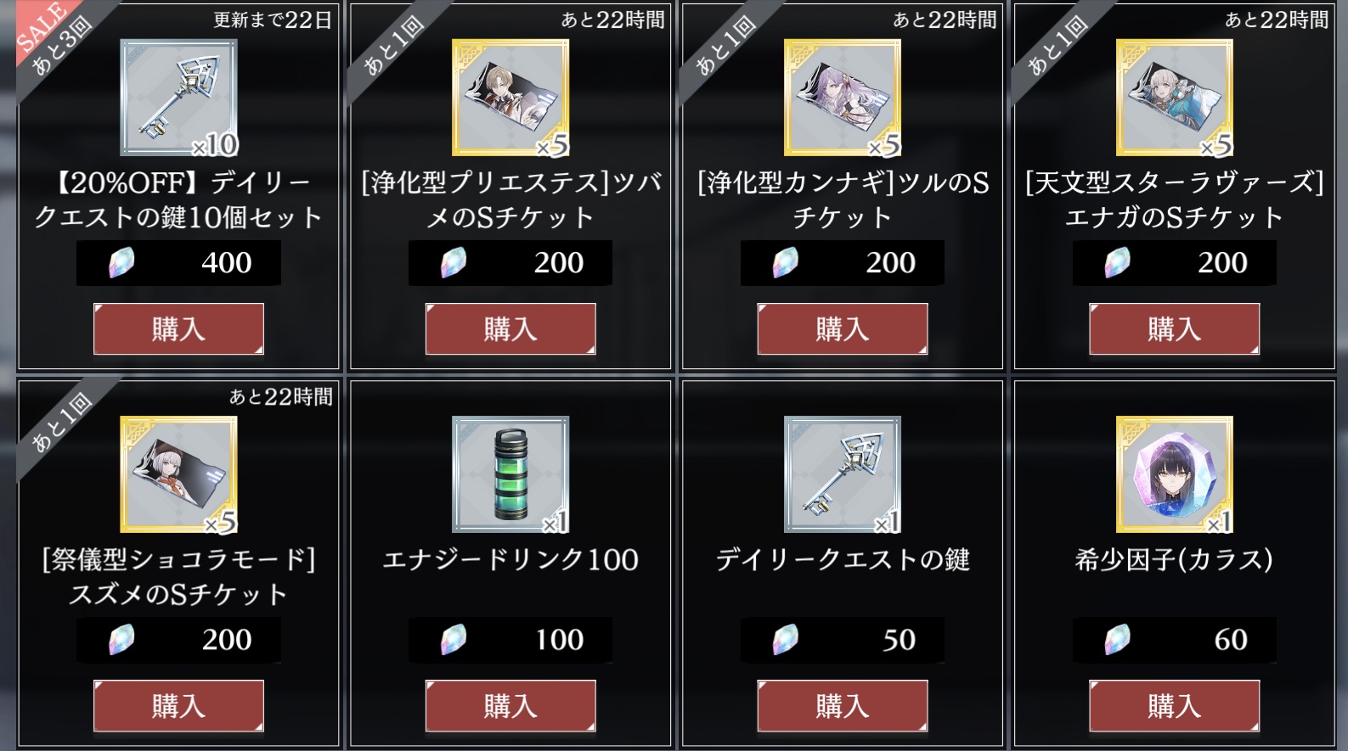Purchase the Karasu rare factor
The image size is (1348, 751).
[1175, 705]
